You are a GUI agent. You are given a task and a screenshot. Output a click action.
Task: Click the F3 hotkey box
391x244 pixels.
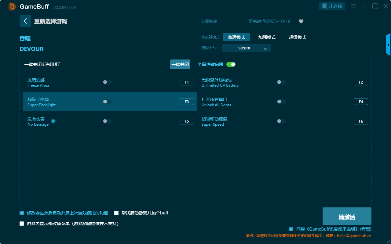[187, 102]
